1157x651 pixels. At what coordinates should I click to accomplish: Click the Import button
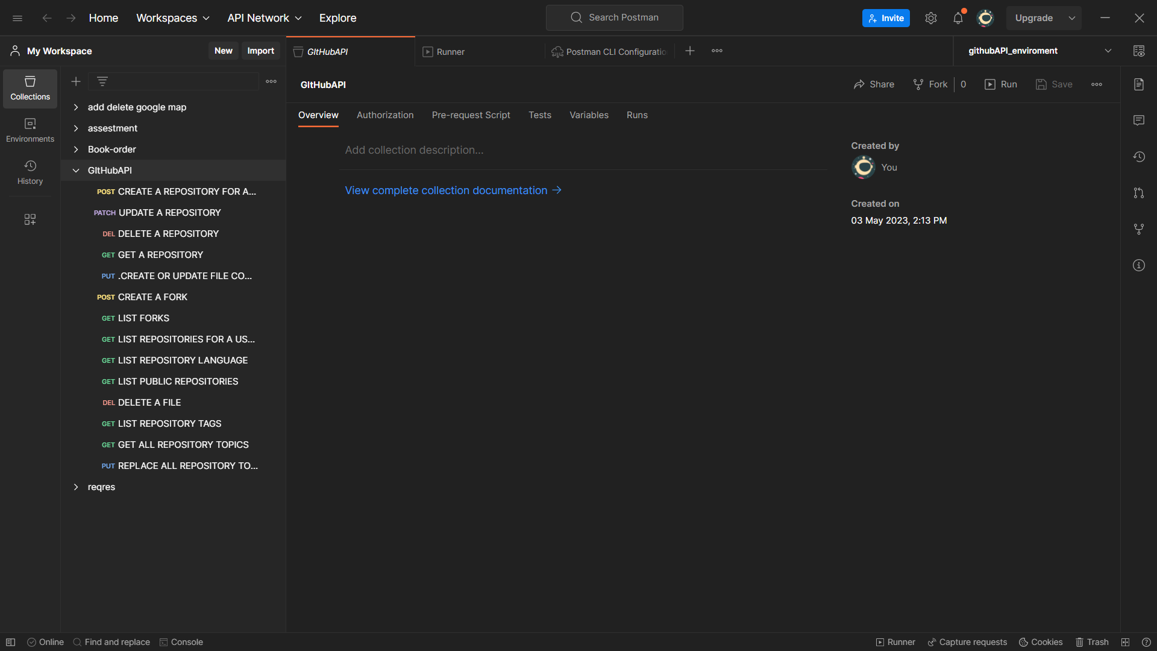(x=260, y=51)
